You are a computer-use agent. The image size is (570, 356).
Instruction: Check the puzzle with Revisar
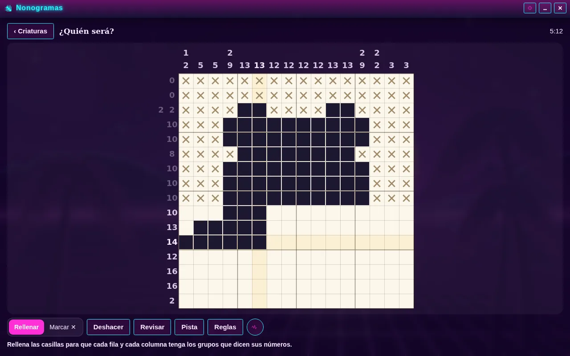152,327
